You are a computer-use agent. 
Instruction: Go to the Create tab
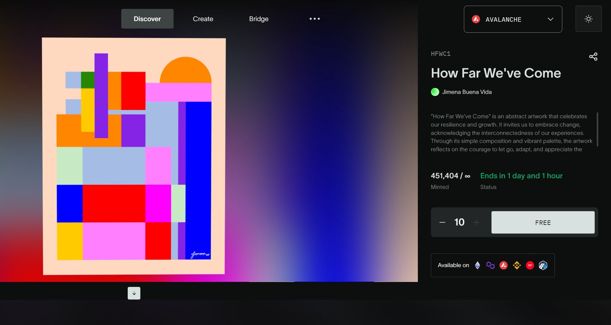pyautogui.click(x=203, y=19)
